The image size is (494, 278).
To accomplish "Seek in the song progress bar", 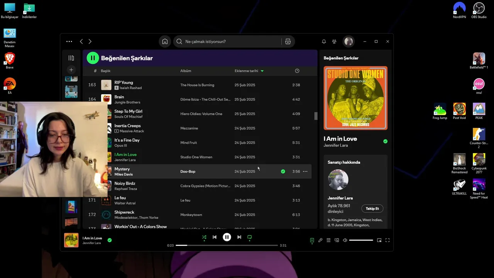I will (x=227, y=245).
